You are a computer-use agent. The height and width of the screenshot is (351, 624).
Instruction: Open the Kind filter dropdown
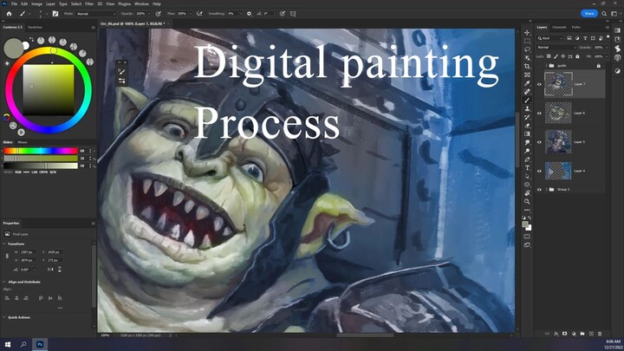point(550,38)
